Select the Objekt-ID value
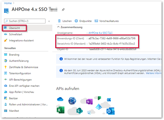The image size is (164, 120). tap(112, 49)
